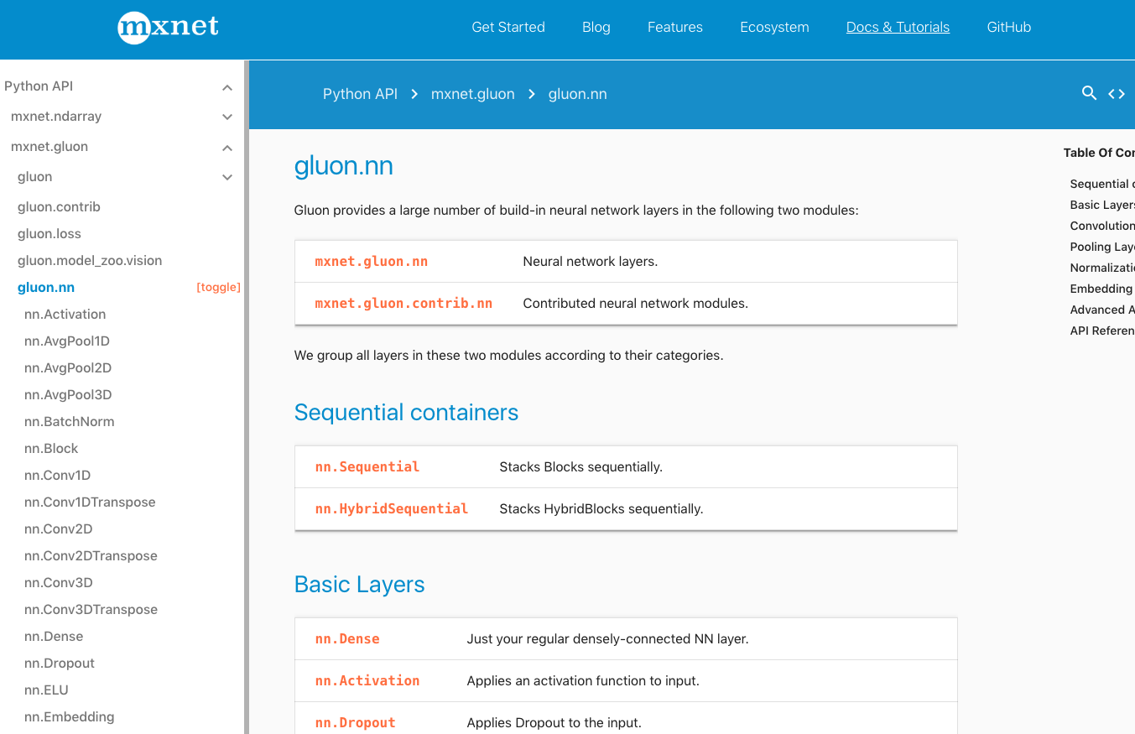
Task: Expand the gluon sidebar chevron
Action: [x=227, y=178]
